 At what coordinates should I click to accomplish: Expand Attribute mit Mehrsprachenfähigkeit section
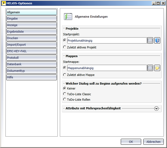156,109
